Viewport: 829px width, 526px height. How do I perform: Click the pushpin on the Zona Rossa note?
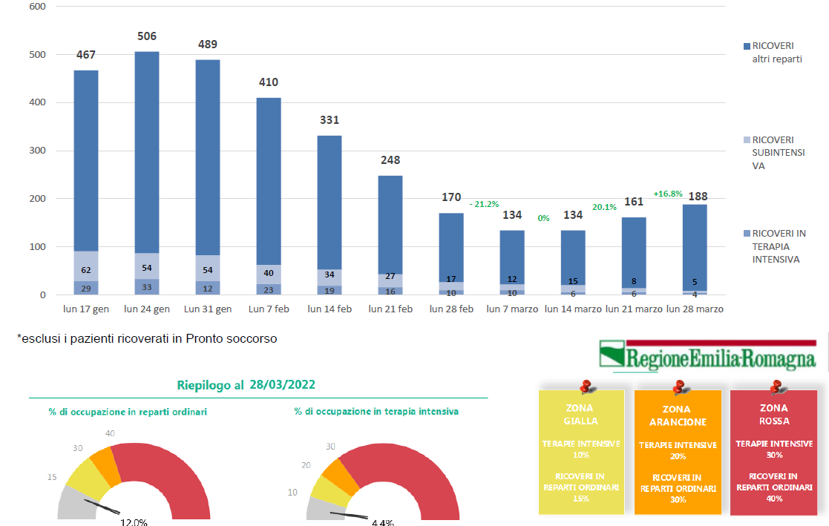(777, 387)
